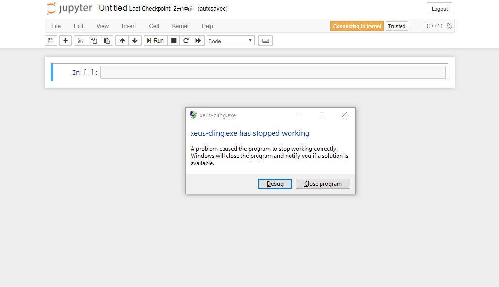
Task: Click the Jupyter logo
Action: tap(69, 8)
